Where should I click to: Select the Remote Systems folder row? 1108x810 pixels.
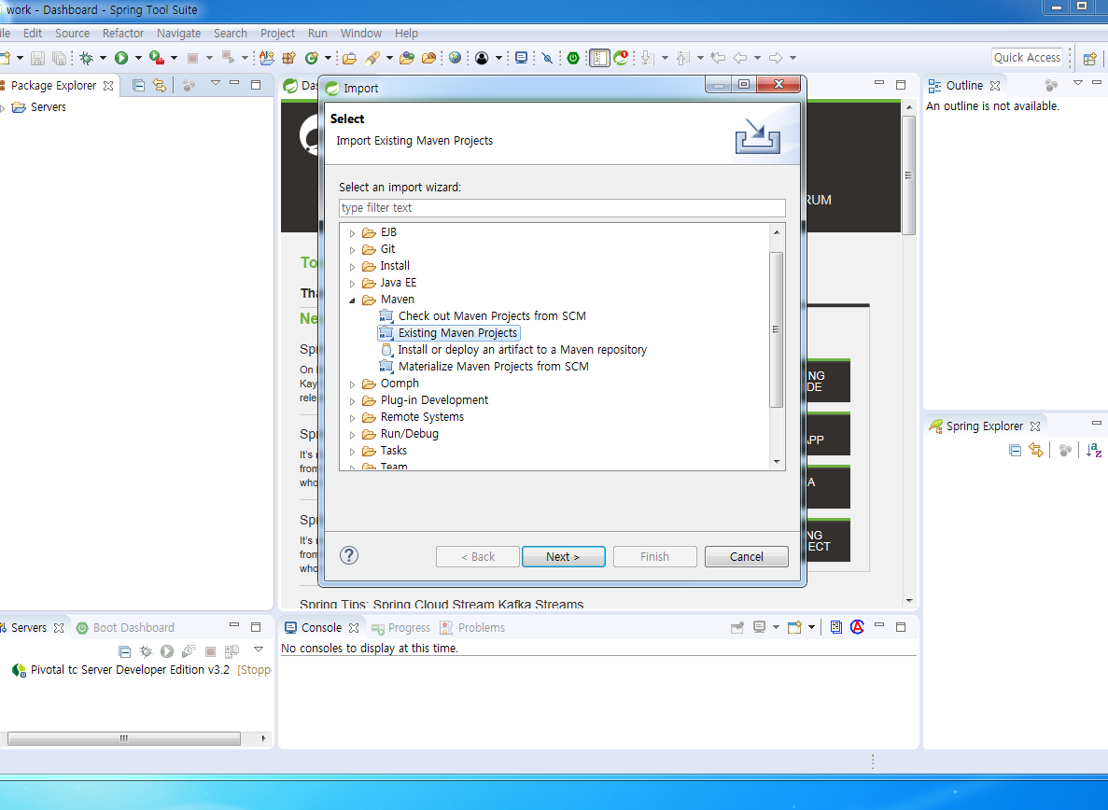pos(413,416)
